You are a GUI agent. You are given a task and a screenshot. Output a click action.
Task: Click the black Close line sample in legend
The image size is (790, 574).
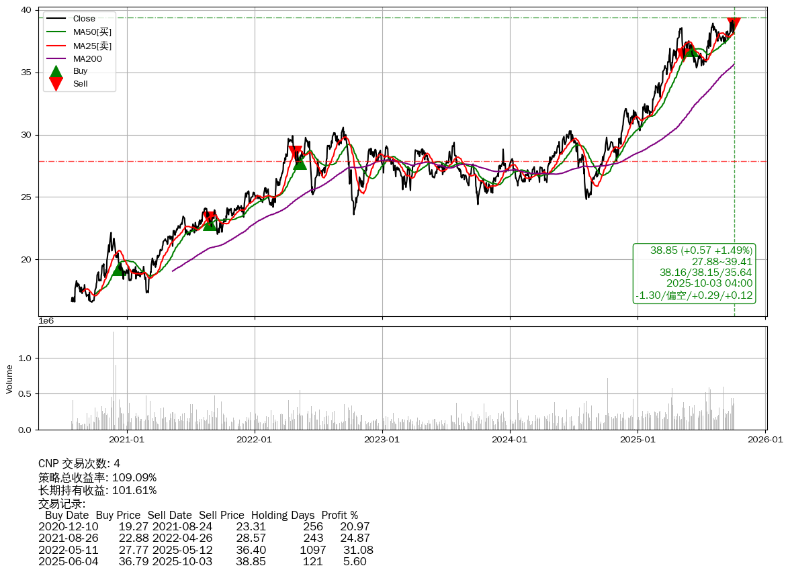(x=56, y=19)
